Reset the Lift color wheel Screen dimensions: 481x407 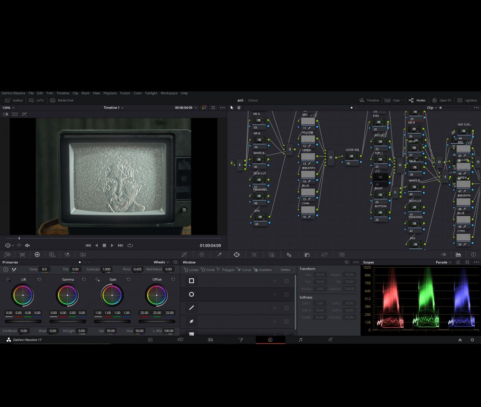[39, 279]
